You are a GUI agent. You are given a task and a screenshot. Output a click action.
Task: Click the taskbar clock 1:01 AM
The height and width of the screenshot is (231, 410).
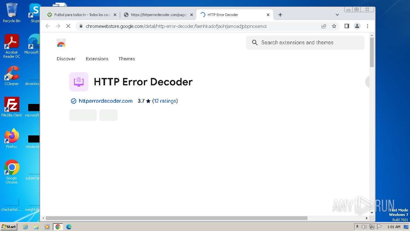[x=394, y=227]
